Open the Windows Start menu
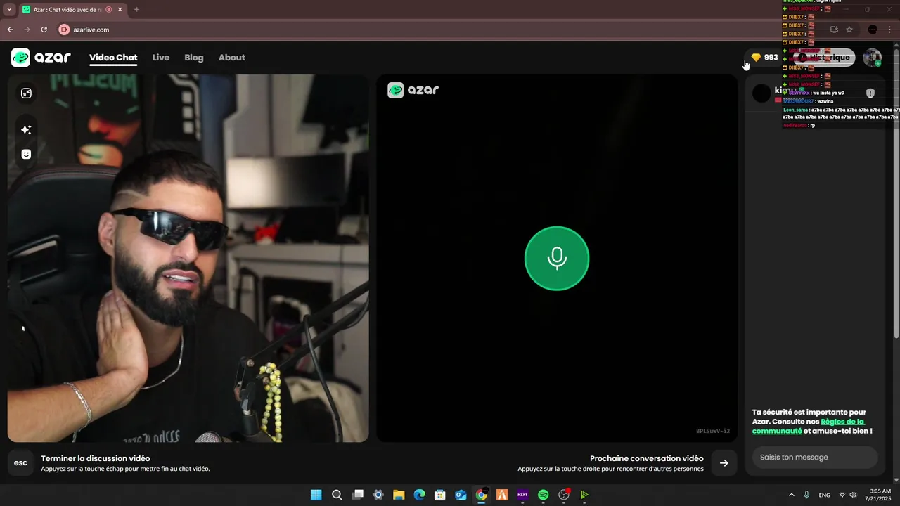 [x=316, y=495]
